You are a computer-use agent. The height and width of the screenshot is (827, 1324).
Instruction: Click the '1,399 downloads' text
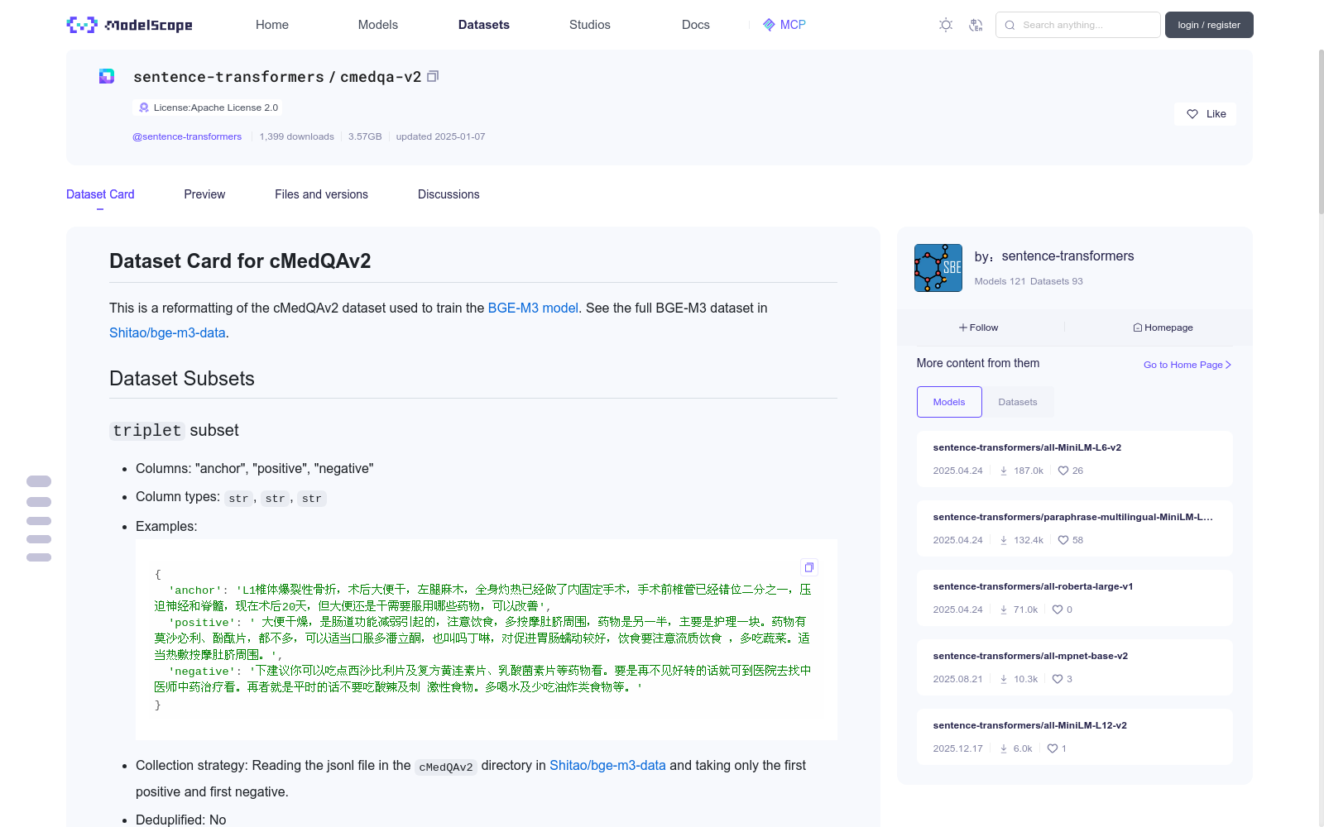(297, 136)
